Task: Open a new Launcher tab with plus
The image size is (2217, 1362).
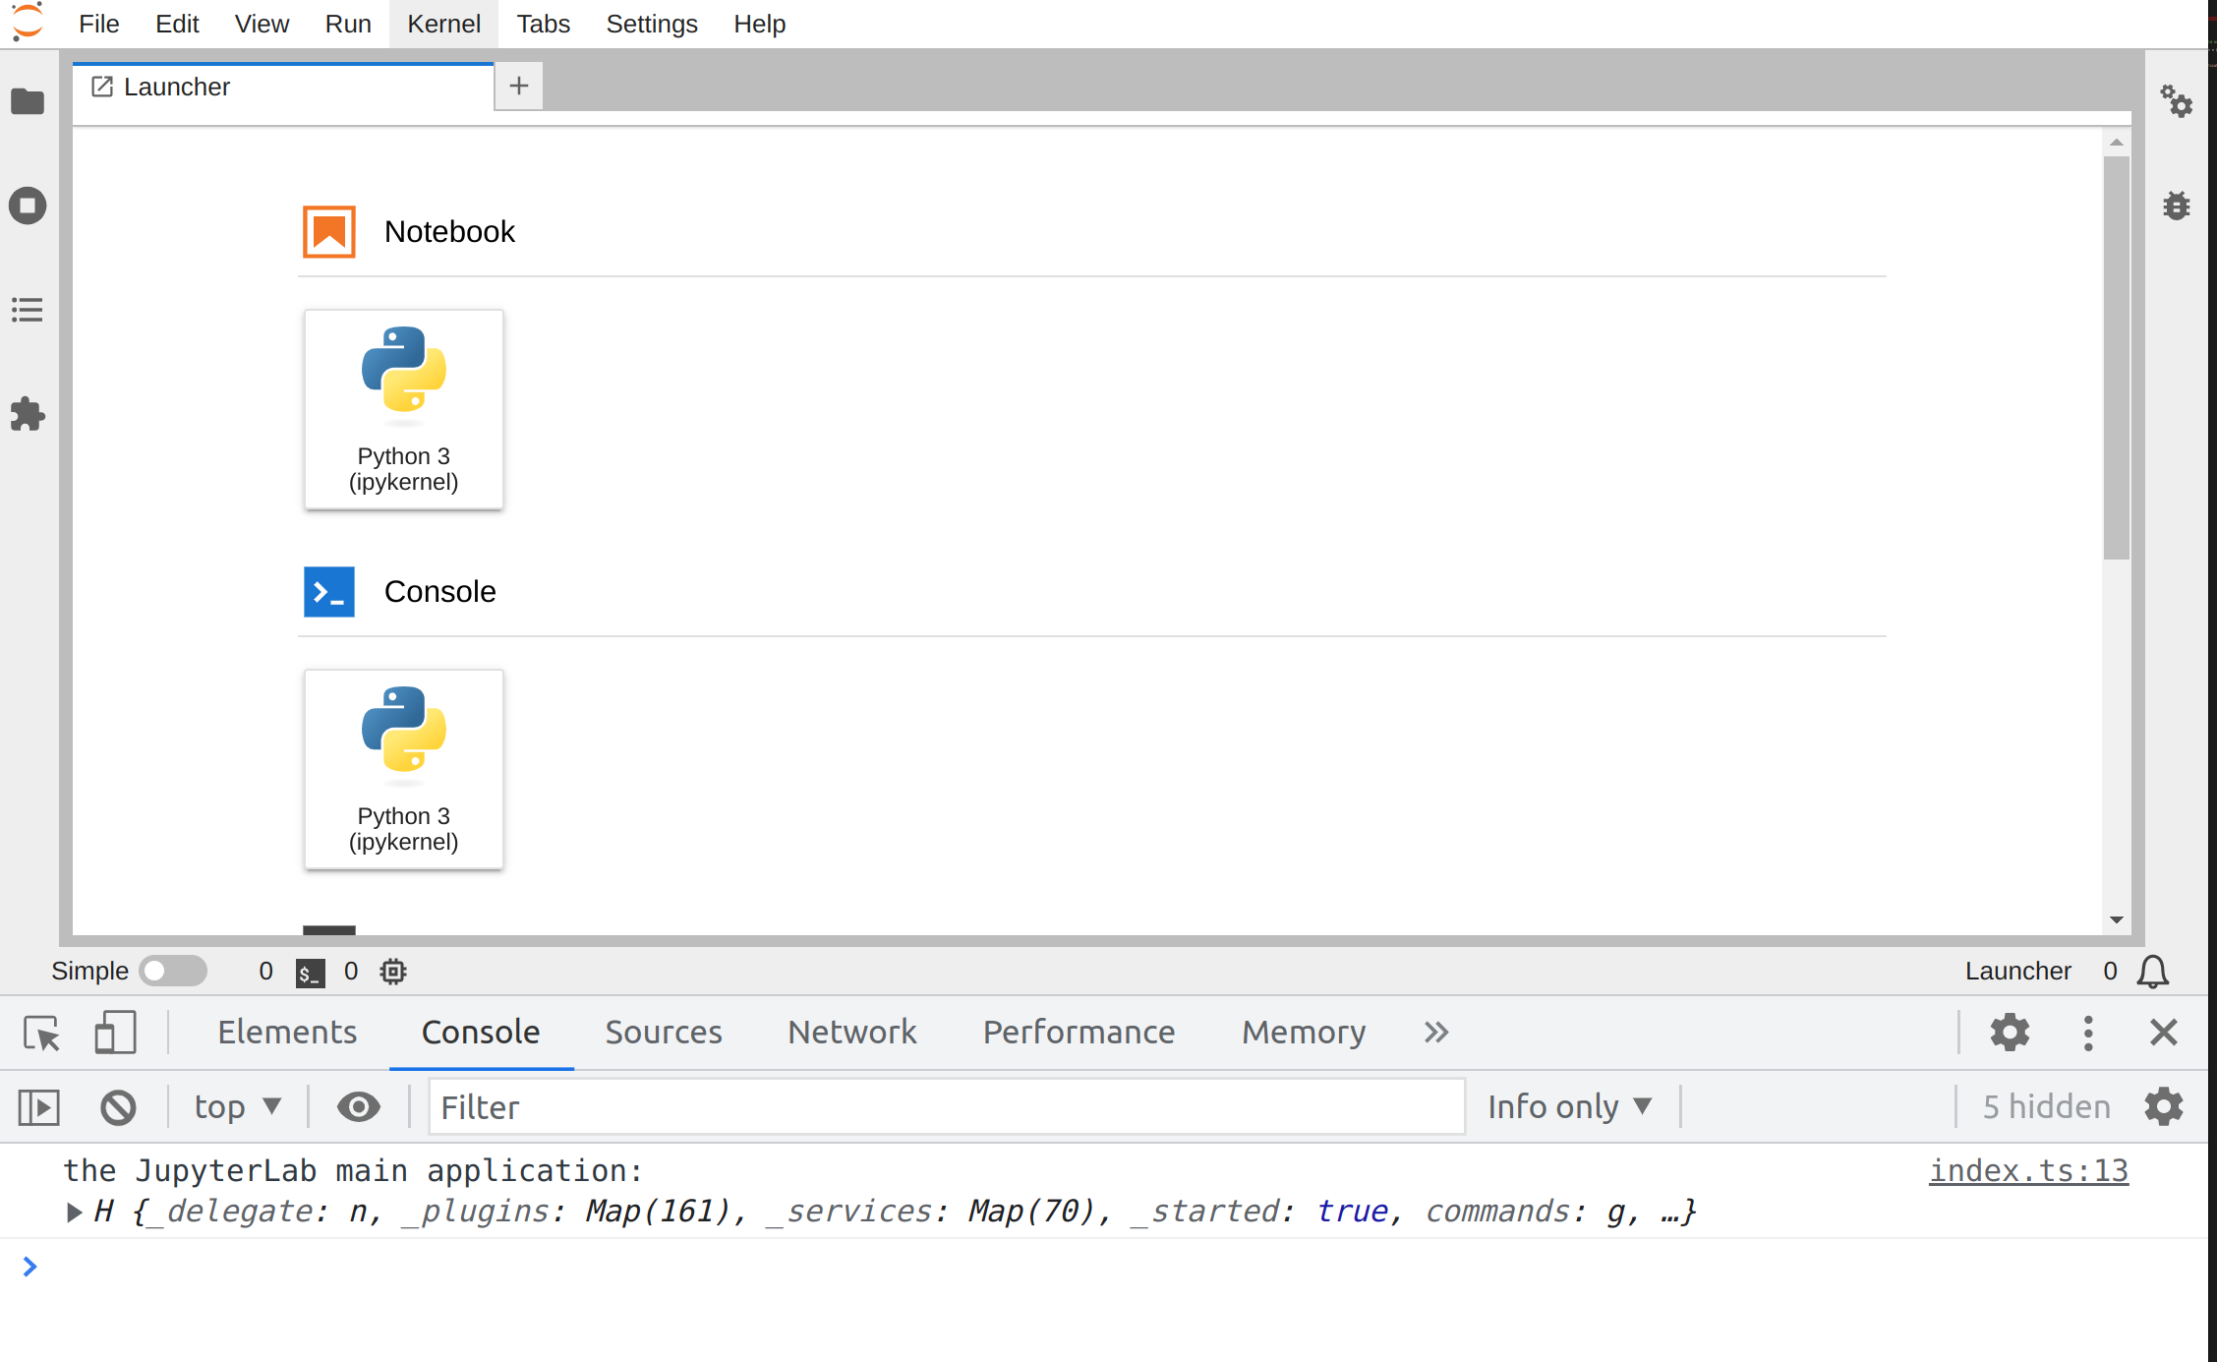Action: (519, 86)
